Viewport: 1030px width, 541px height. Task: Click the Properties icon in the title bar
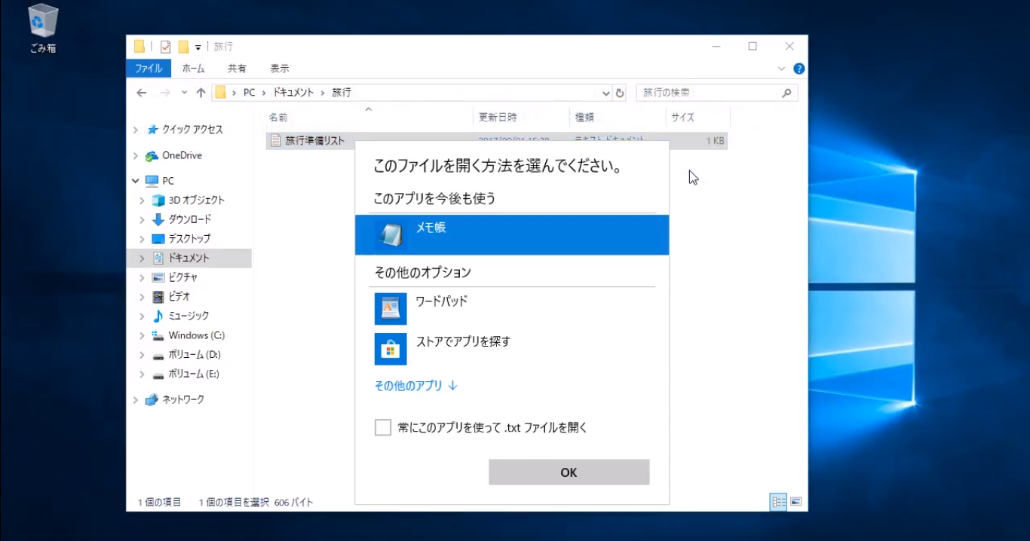(166, 47)
